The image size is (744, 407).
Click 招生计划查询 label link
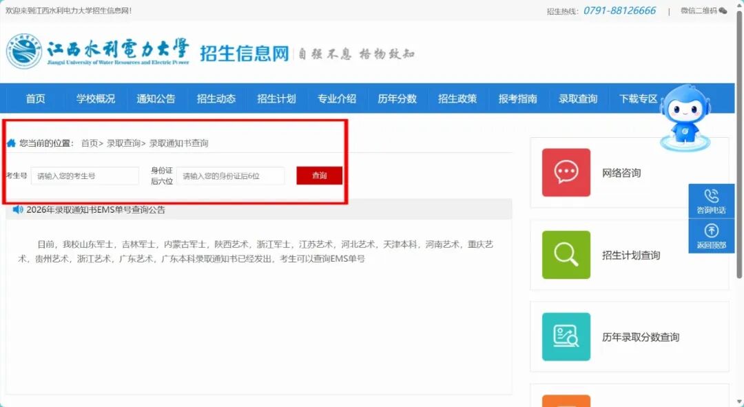(x=631, y=255)
